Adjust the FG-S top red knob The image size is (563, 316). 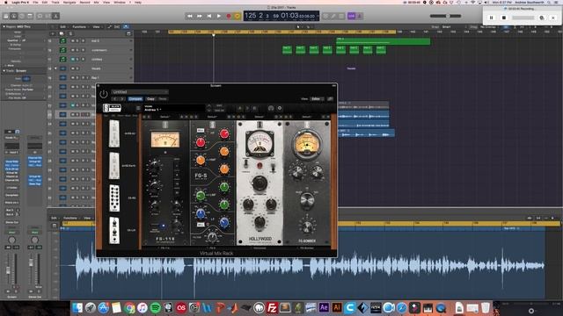coord(224,133)
